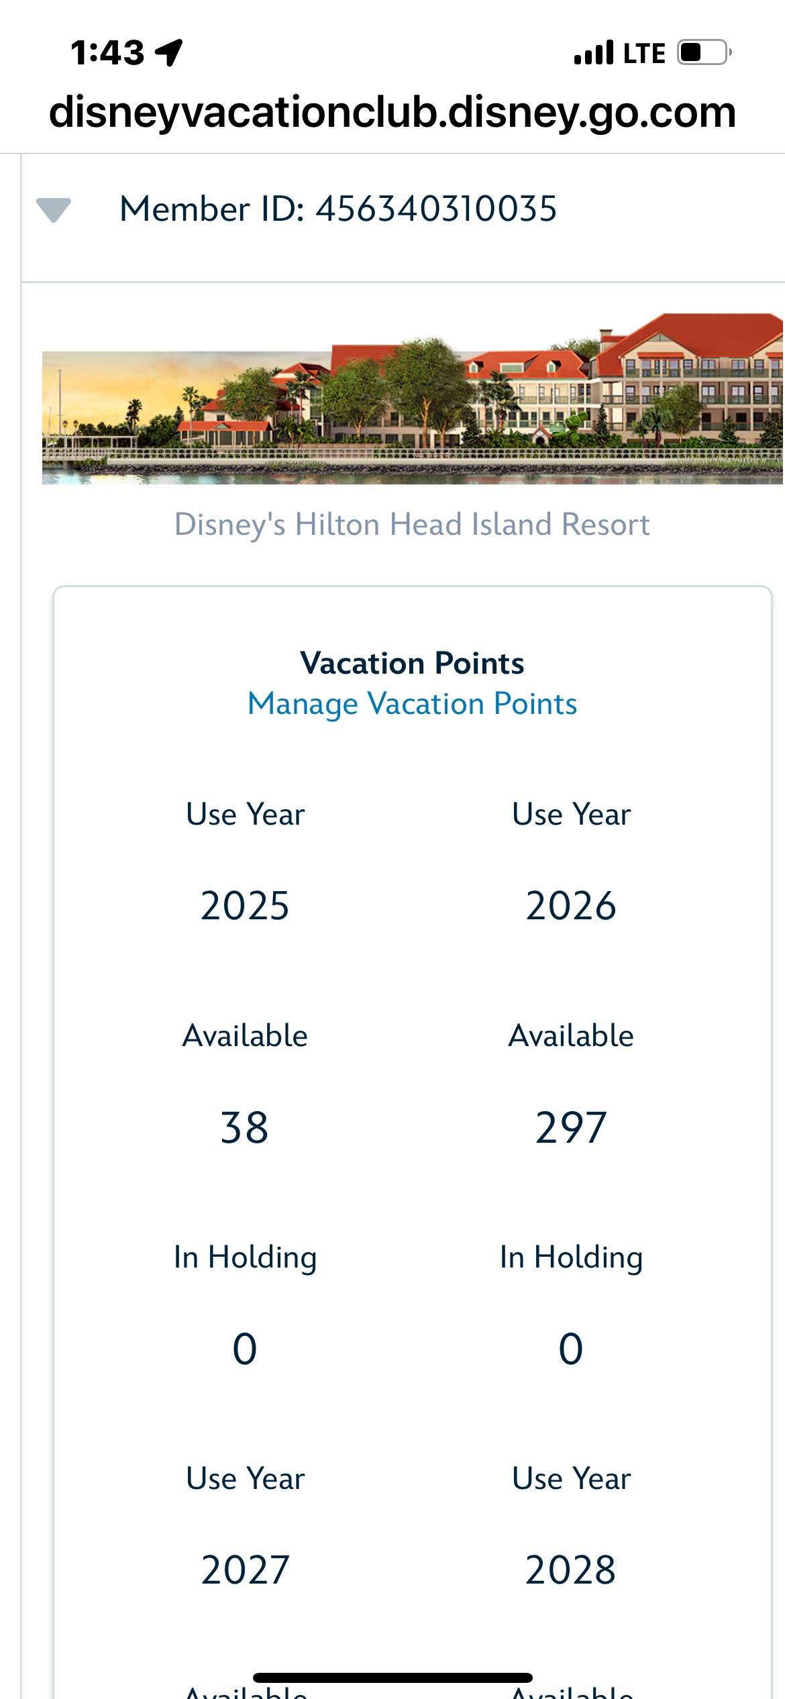Select the 2027 use year value
This screenshot has height=1699, width=785.
(245, 1570)
